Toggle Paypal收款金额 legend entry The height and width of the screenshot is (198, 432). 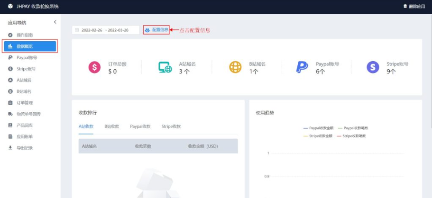click(x=318, y=128)
